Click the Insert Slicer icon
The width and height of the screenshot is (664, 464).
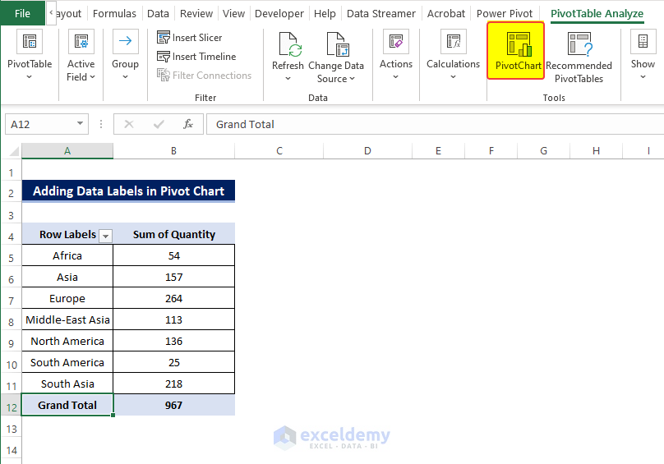pos(163,38)
